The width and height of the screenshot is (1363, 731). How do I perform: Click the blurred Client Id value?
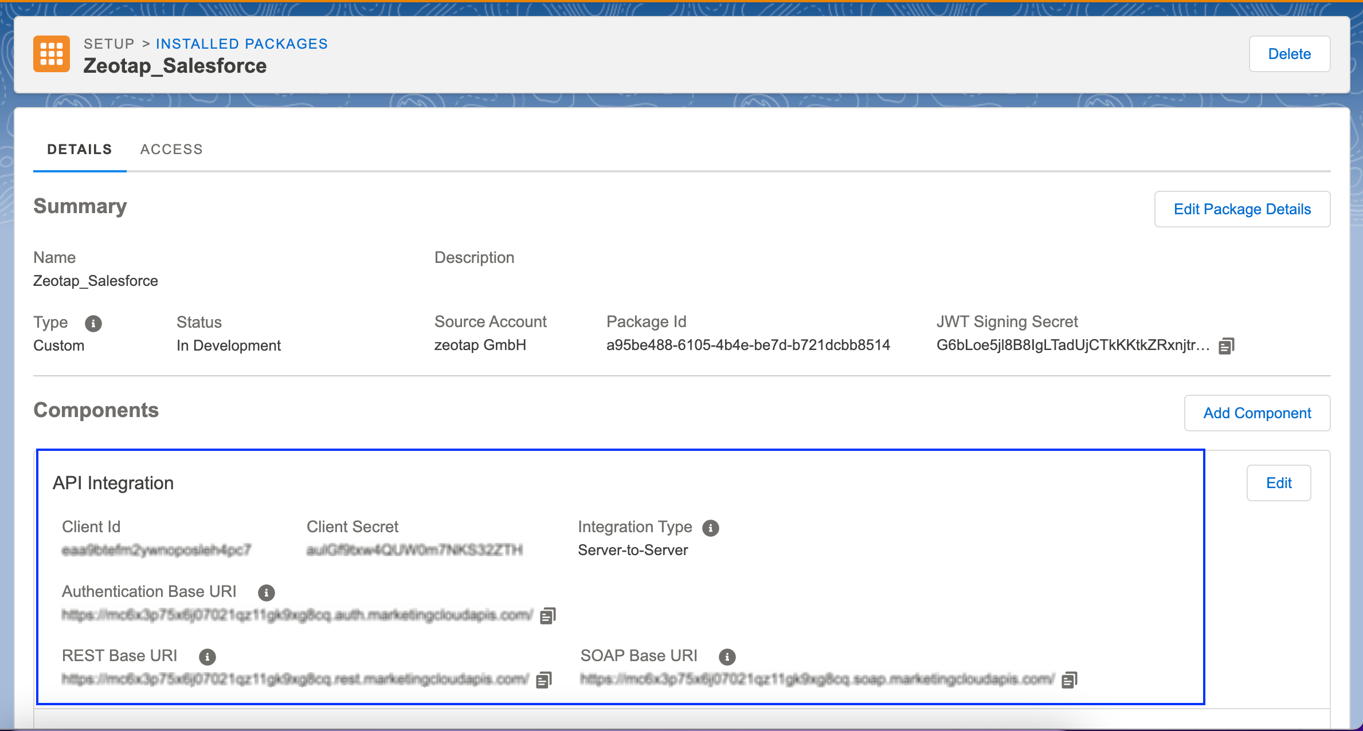pos(156,551)
